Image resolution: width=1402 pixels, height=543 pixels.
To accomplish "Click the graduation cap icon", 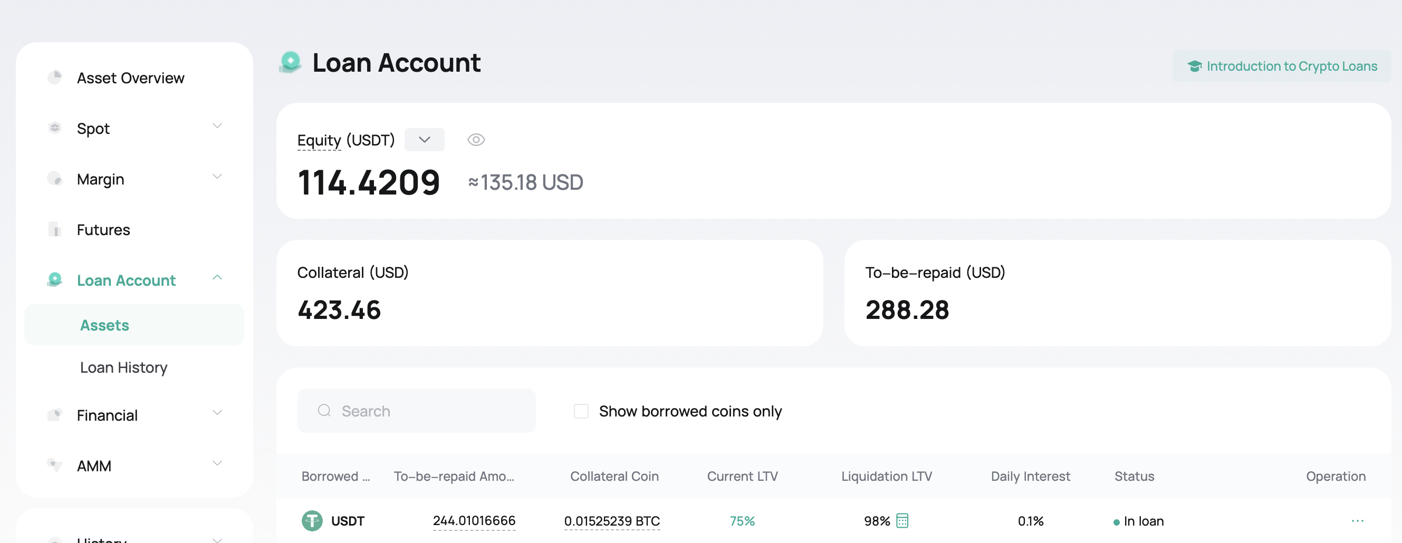I will click(x=1194, y=66).
